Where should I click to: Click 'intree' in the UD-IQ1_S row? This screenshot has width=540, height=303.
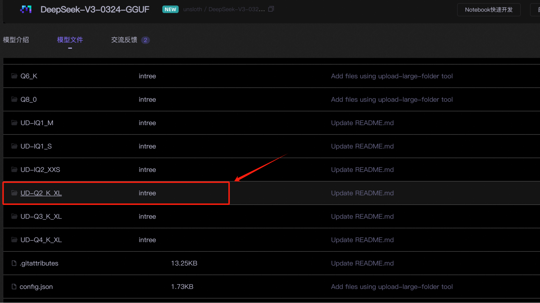(x=147, y=146)
